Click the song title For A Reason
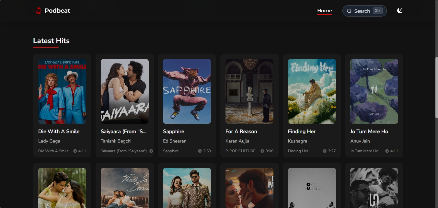Viewport: 438px width, 208px height. click(241, 132)
